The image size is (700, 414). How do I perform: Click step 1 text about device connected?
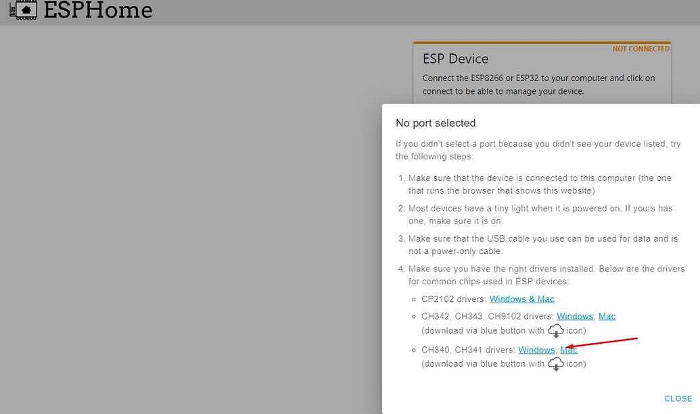(x=540, y=184)
